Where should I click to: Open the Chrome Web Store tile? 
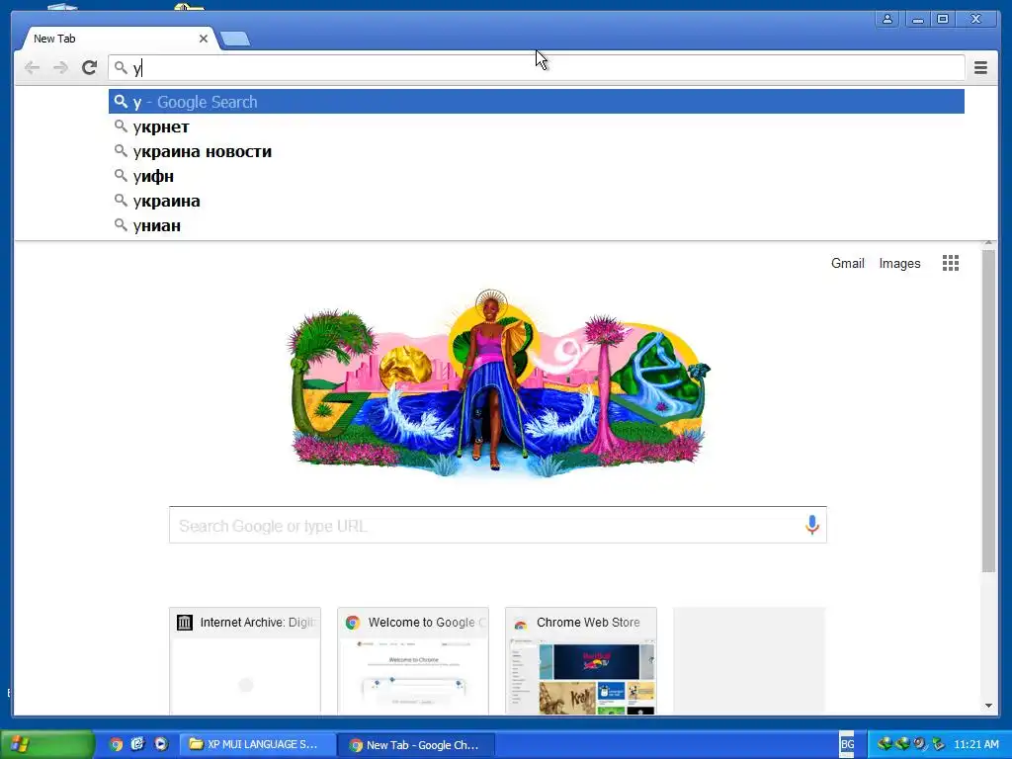[581, 661]
